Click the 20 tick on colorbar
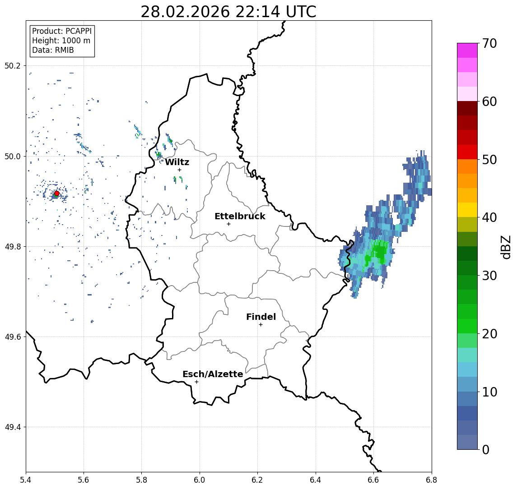 [489, 334]
